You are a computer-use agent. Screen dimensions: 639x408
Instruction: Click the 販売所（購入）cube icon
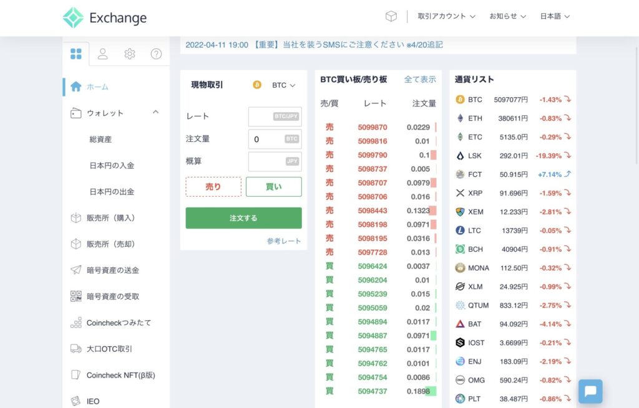(x=76, y=217)
